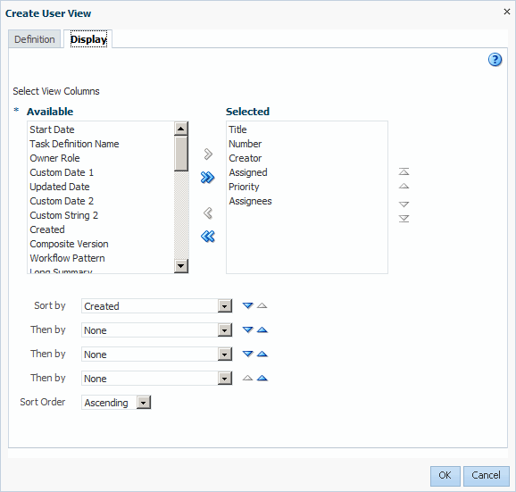Select the Display tab
The width and height of the screenshot is (516, 492).
click(88, 39)
